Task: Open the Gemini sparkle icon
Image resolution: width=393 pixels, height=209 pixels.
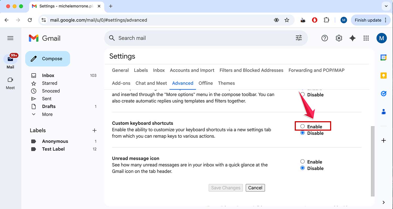Action: click(x=352, y=38)
